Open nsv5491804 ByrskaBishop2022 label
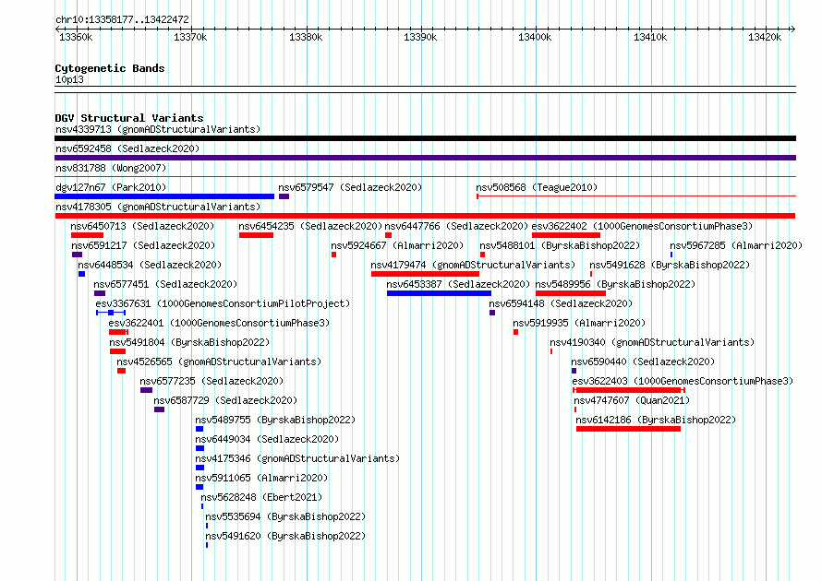 (189, 342)
